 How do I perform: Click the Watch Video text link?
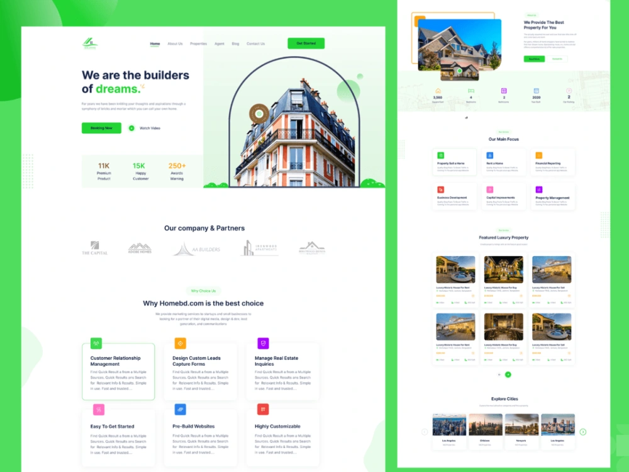pyautogui.click(x=150, y=128)
